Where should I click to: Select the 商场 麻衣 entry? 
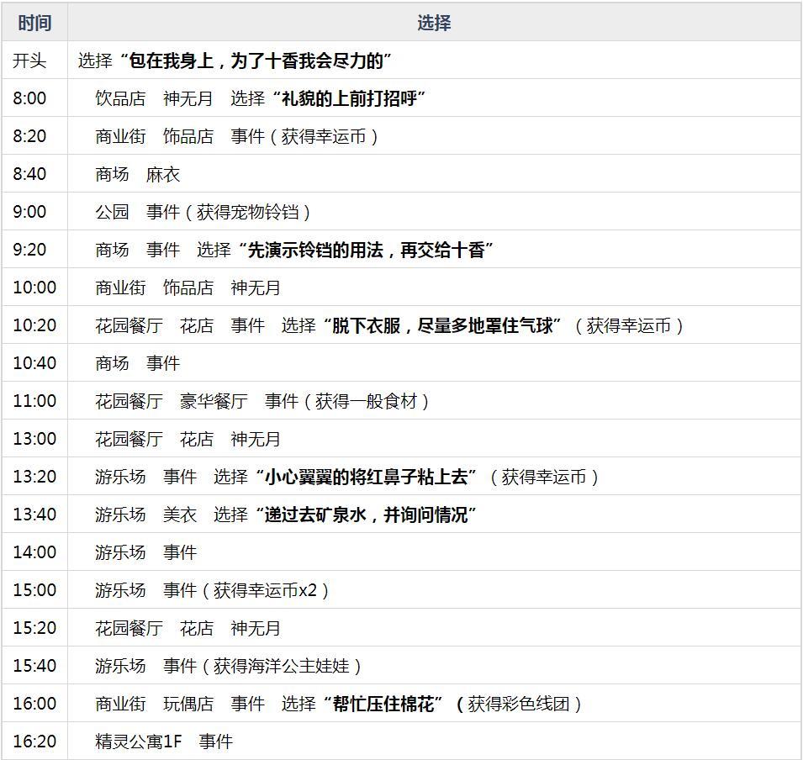pos(137,174)
